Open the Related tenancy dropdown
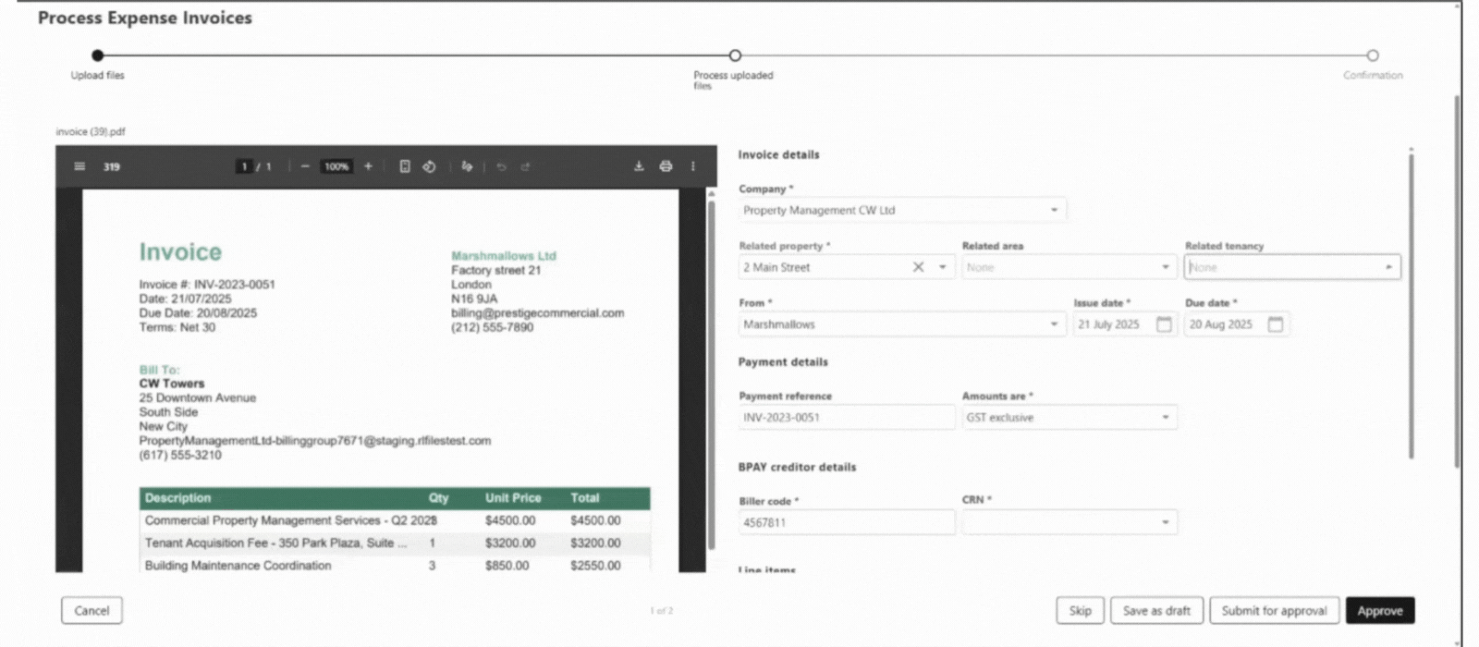Viewport: 1479px width, 647px height. click(x=1292, y=267)
